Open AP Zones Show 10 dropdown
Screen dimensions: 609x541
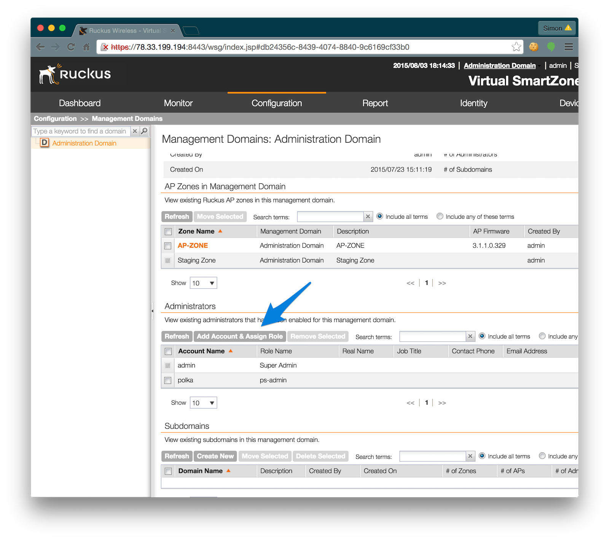coord(203,283)
